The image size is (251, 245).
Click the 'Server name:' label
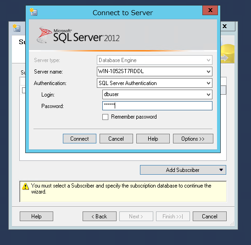point(48,72)
